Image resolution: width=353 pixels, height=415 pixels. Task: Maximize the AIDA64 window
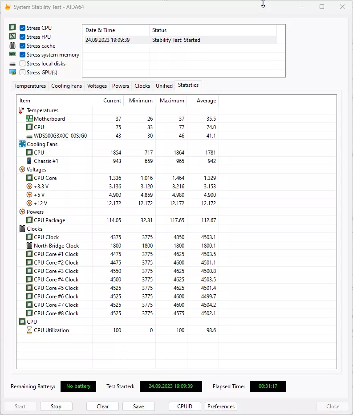click(322, 7)
